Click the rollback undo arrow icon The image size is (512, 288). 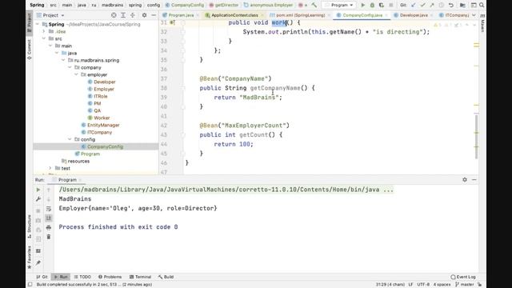tap(451, 6)
